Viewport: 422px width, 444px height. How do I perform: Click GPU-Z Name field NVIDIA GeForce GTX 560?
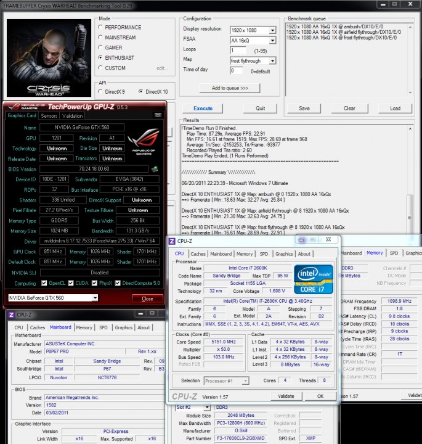tap(82, 128)
